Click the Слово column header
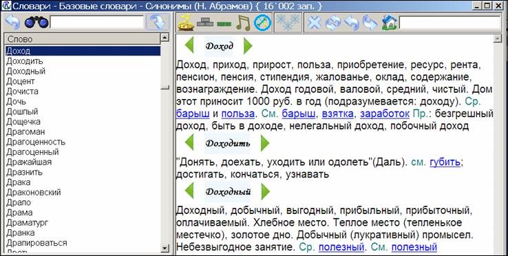 [83, 39]
